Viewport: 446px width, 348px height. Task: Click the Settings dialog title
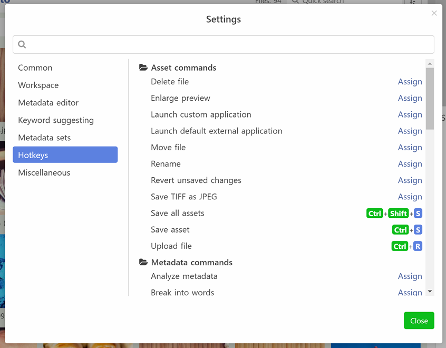[224, 20]
